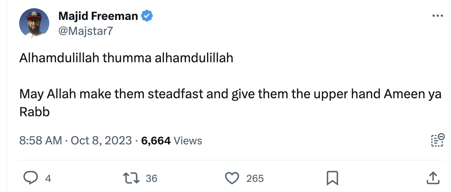Click the word "Rabb" ending the tweet
Screen dimensions: 451x192
pyautogui.click(x=35, y=112)
